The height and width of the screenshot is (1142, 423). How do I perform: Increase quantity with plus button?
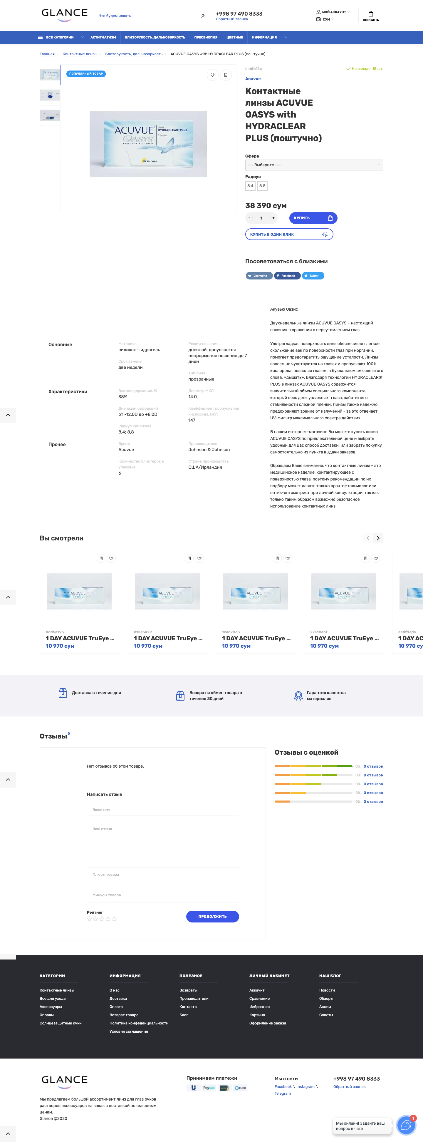tap(273, 218)
